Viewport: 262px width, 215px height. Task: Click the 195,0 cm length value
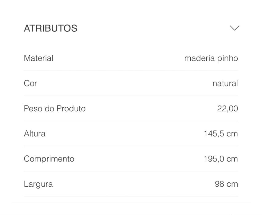coord(220,159)
